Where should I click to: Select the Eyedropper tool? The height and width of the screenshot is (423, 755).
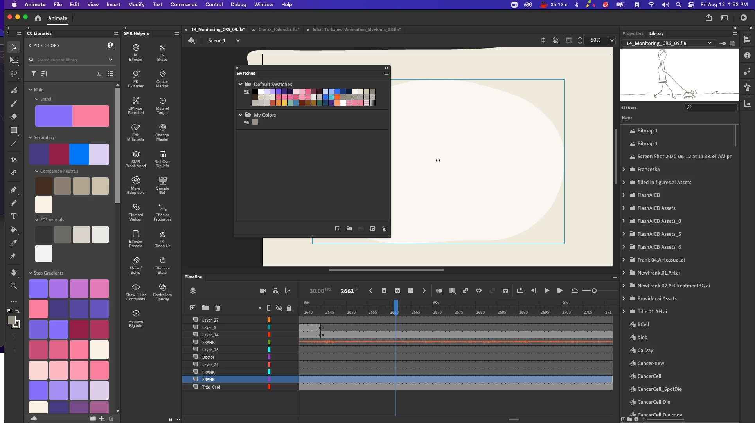(13, 243)
